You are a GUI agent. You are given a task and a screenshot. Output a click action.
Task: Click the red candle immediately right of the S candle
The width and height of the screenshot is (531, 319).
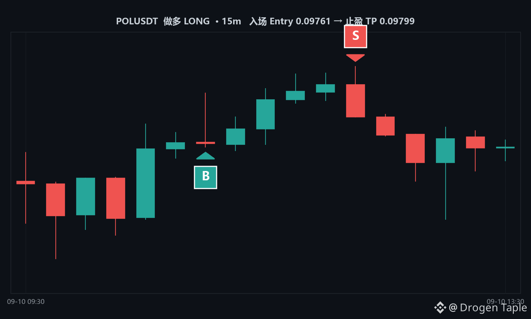pos(385,126)
